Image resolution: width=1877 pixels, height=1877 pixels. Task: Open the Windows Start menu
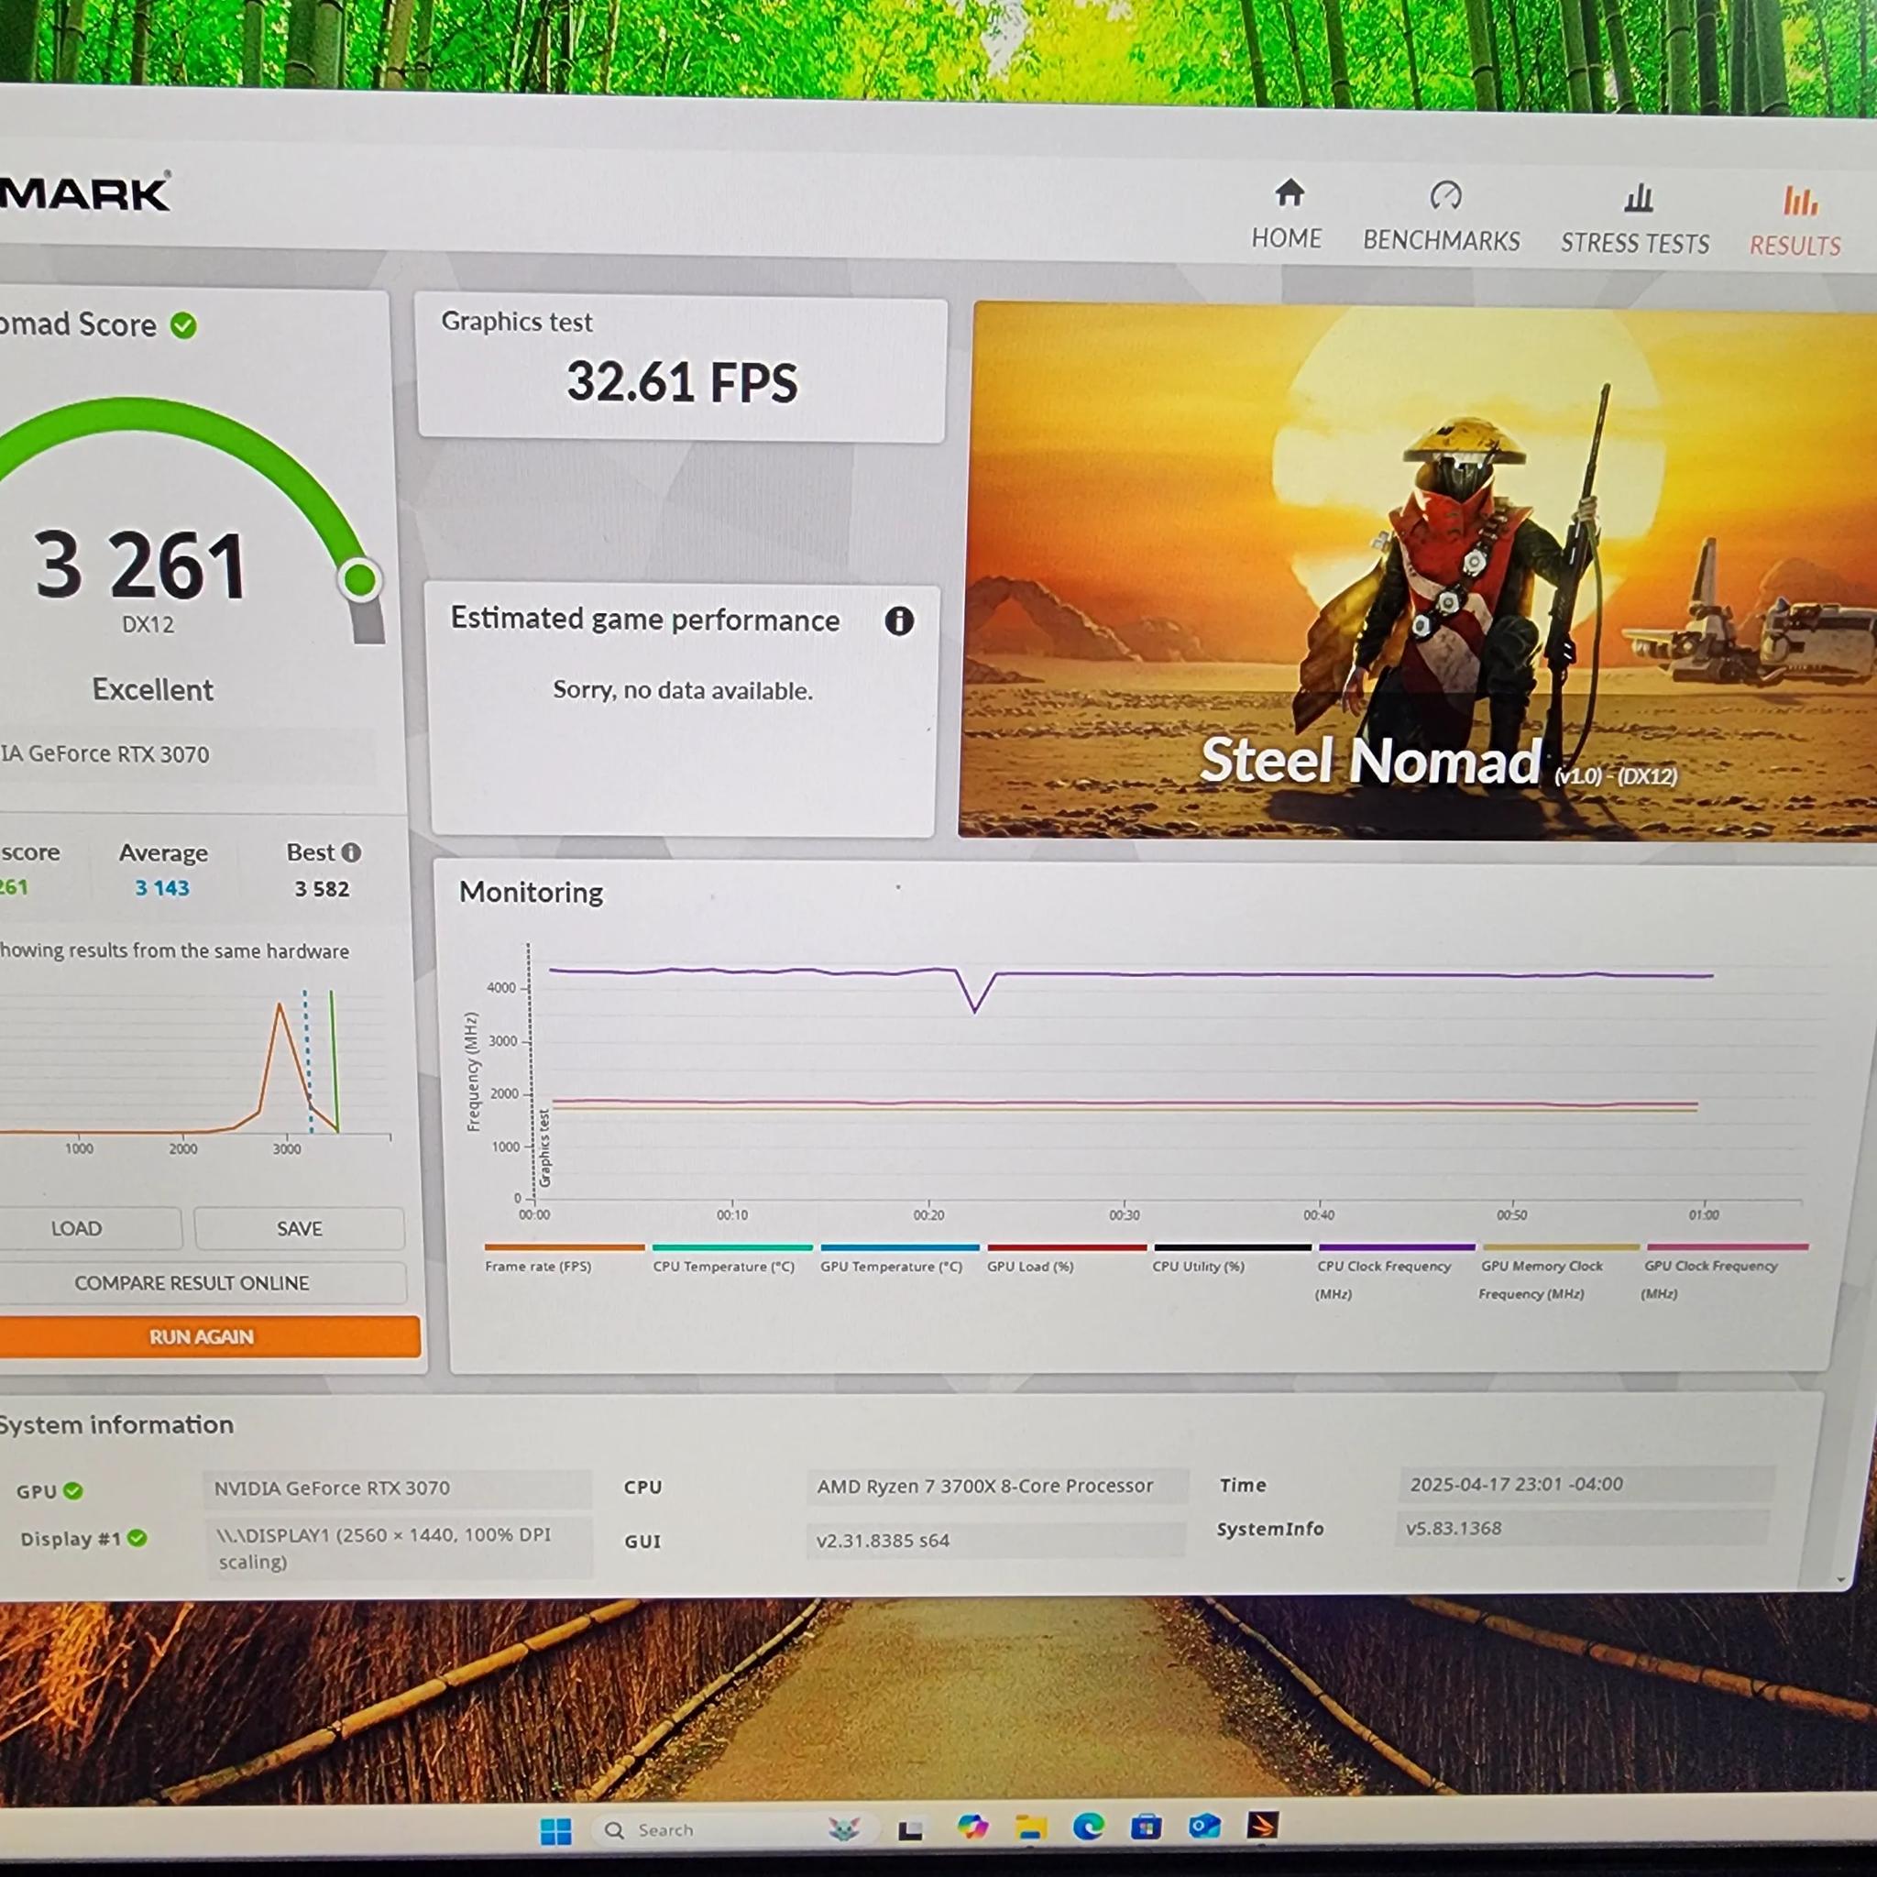pos(555,1831)
